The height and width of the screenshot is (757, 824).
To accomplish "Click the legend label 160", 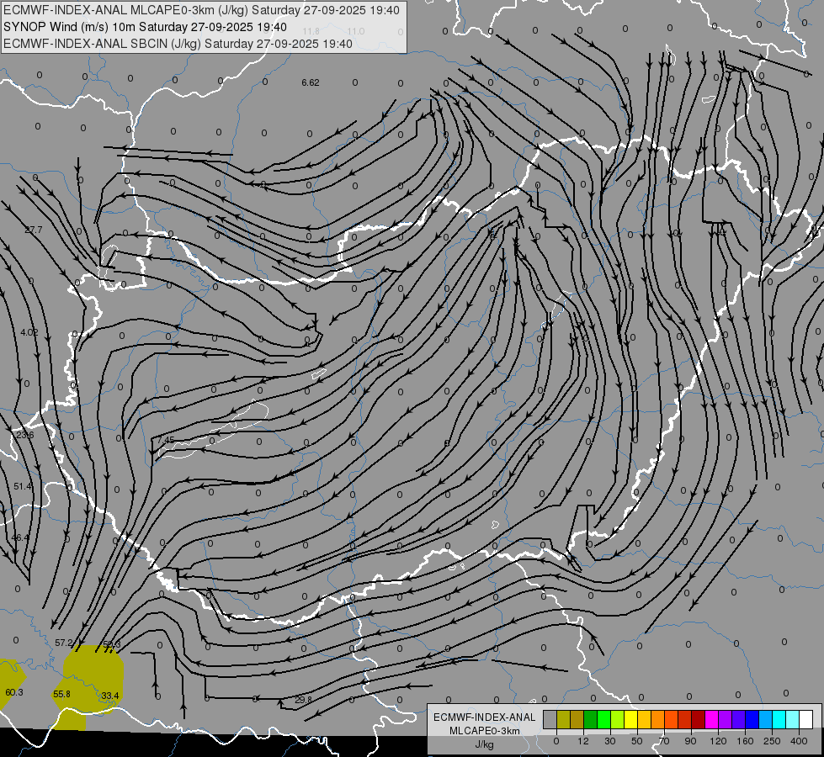I will (x=745, y=741).
